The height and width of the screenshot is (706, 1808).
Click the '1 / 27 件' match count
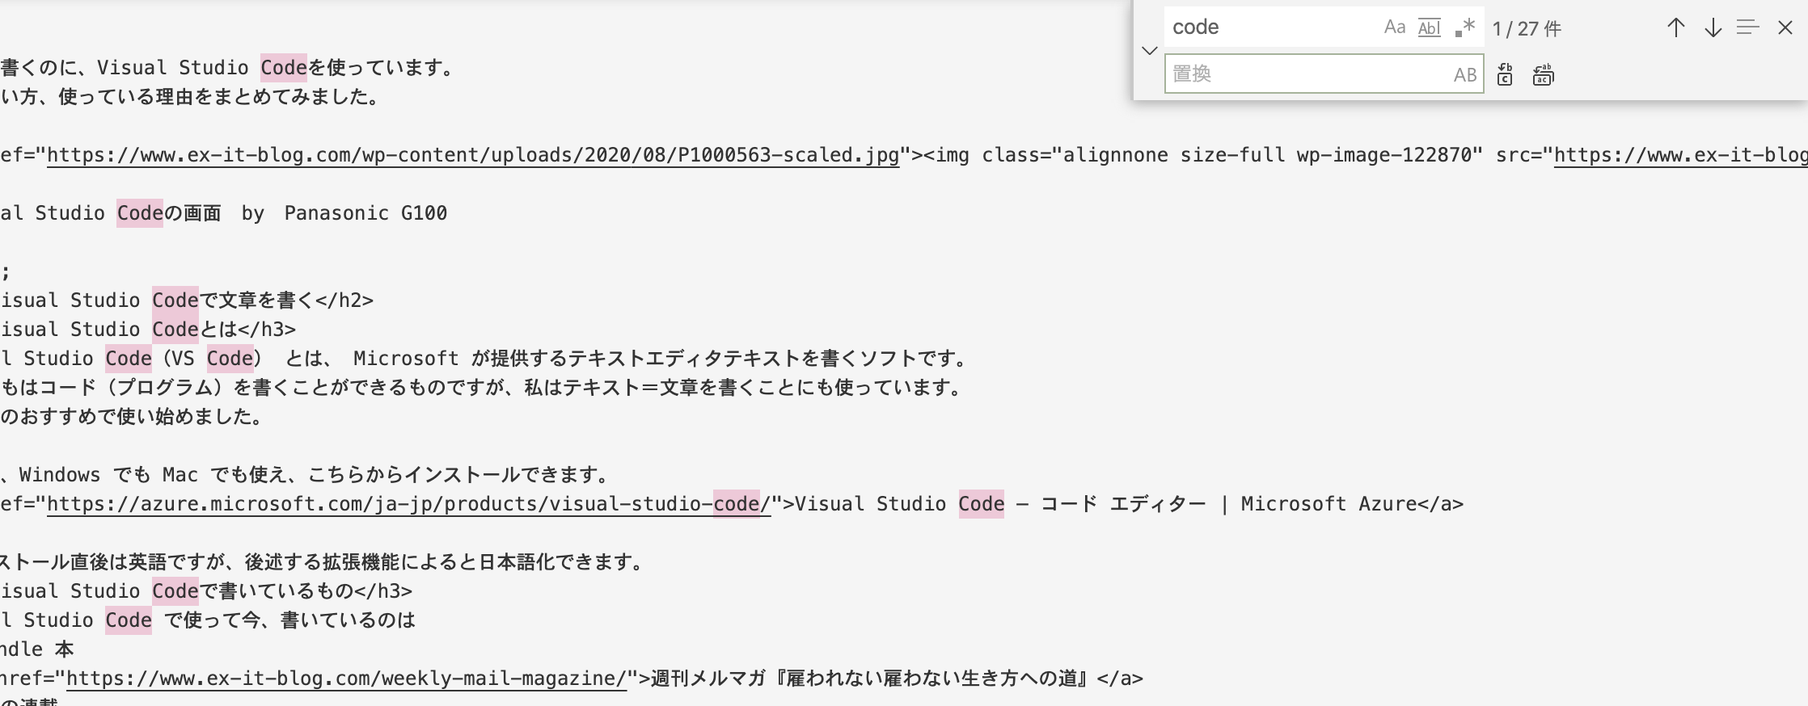coord(1527,28)
